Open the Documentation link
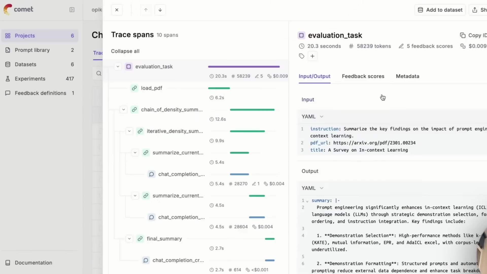The width and height of the screenshot is (487, 274). (x=33, y=263)
